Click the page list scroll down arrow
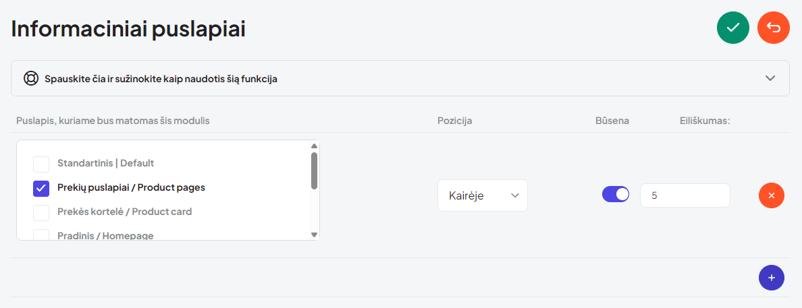The height and width of the screenshot is (308, 802). coord(314,235)
